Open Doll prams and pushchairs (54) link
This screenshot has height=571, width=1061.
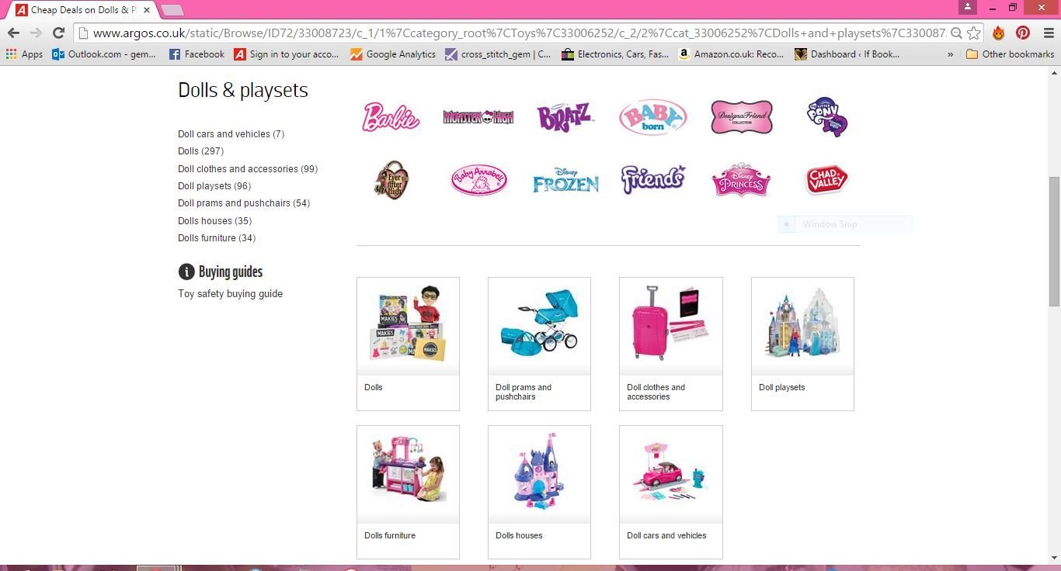(x=244, y=203)
